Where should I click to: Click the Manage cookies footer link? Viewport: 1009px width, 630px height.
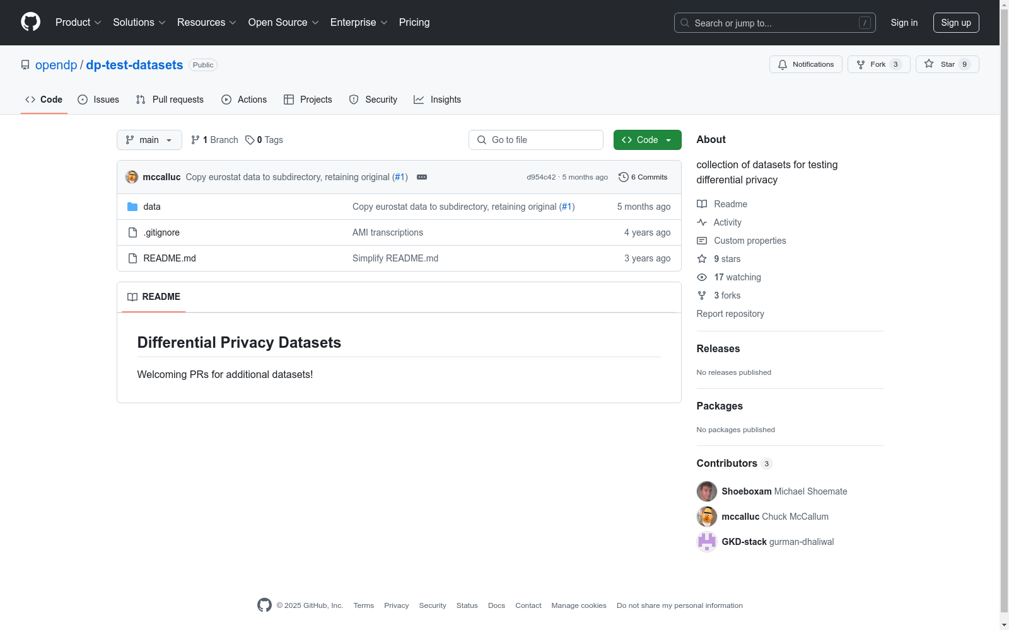point(579,605)
